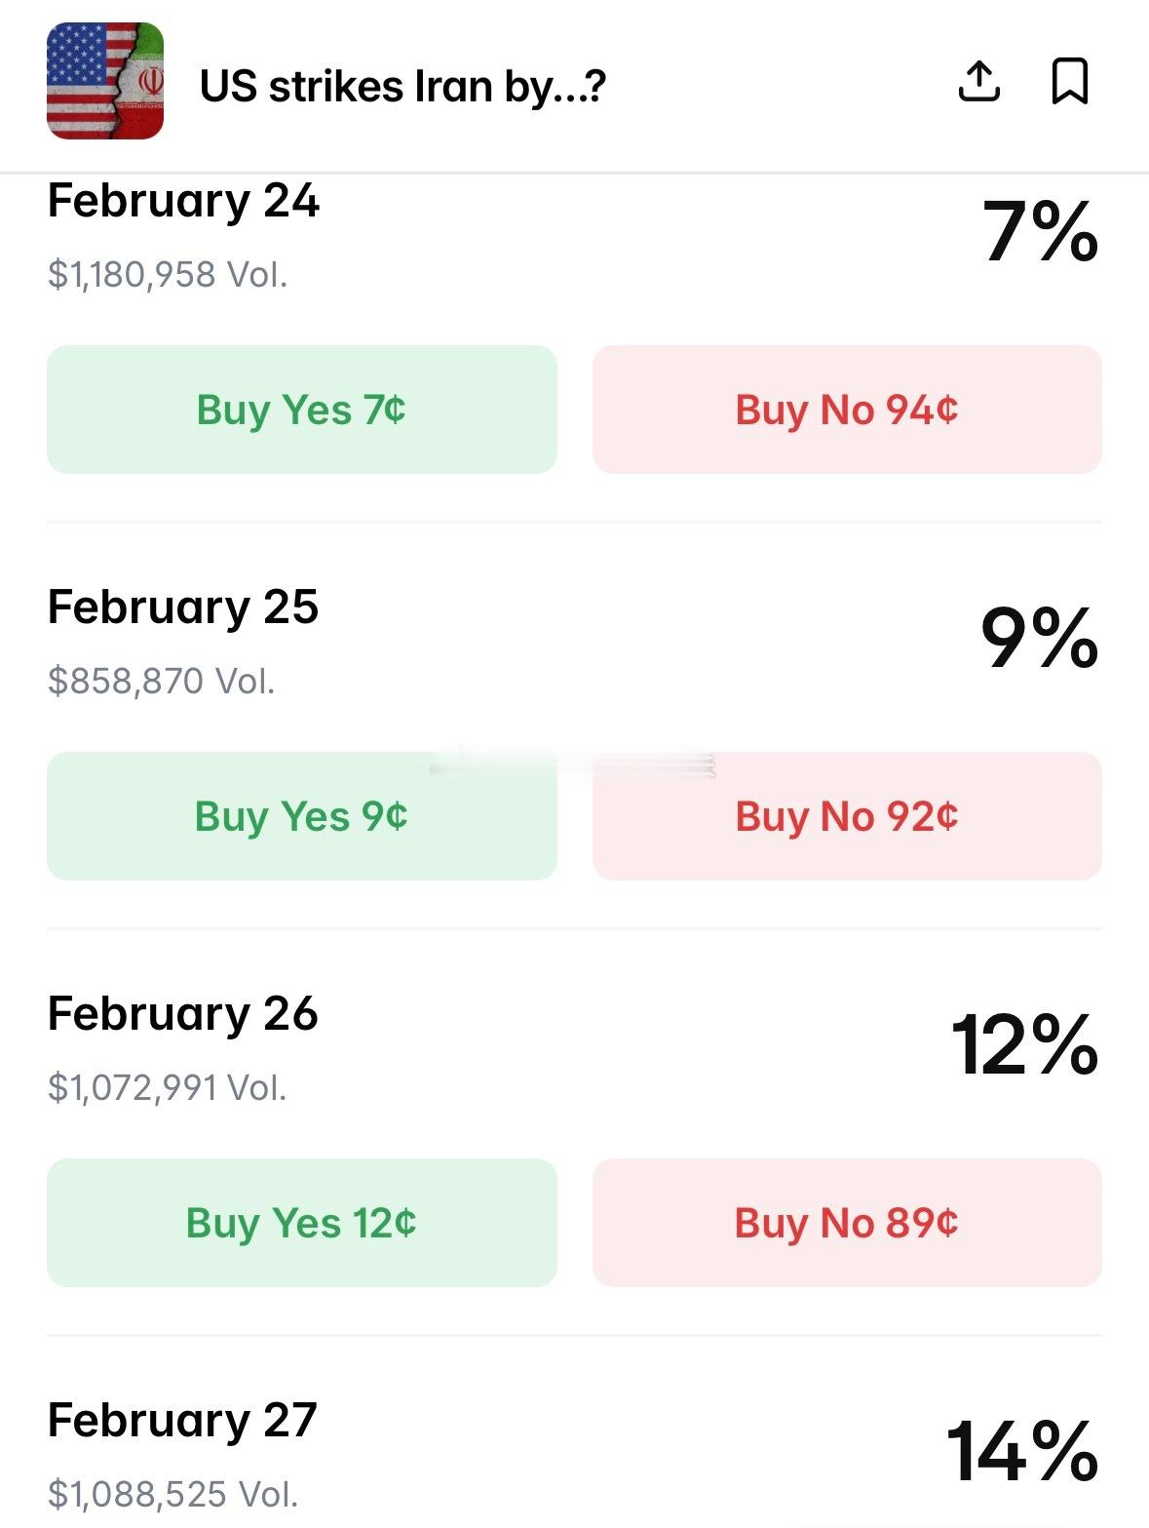1149x1528 pixels.
Task: Open the February 26 outcome label
Action: [183, 1014]
